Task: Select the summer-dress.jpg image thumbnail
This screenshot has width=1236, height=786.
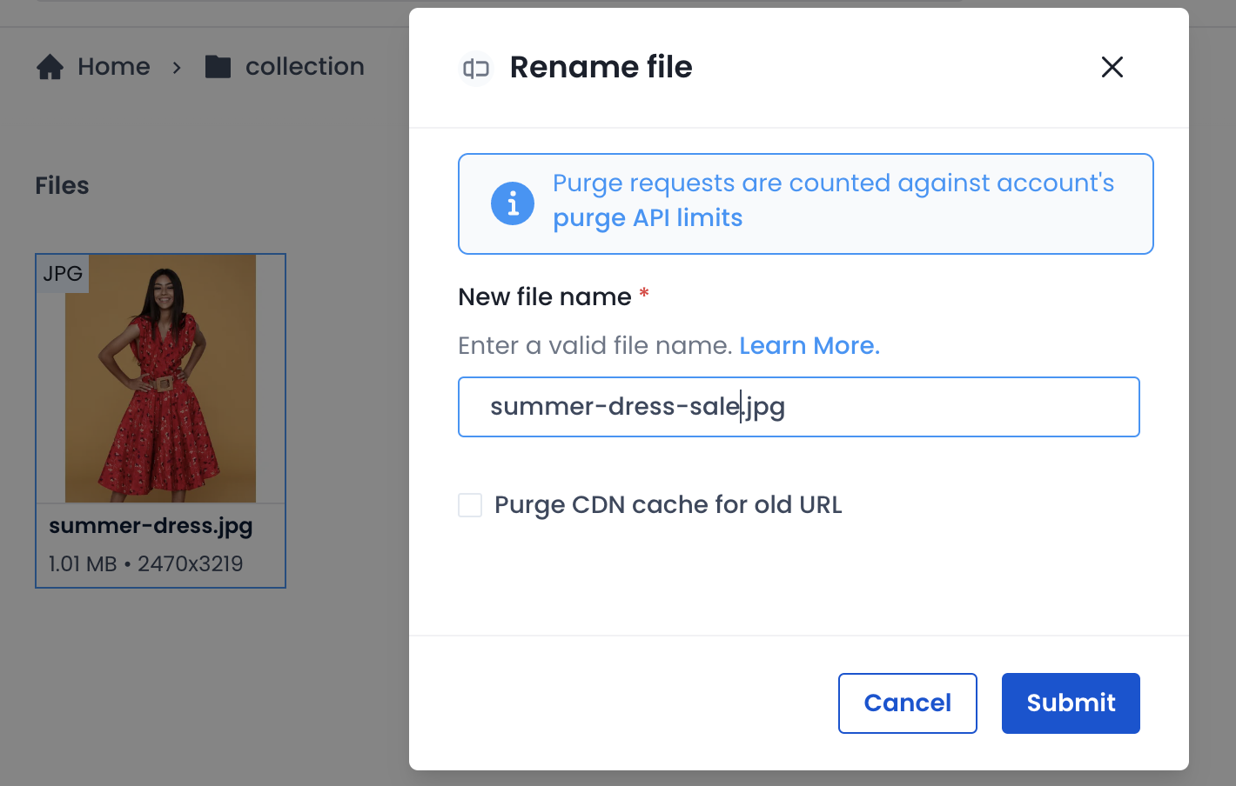Action: [160, 378]
